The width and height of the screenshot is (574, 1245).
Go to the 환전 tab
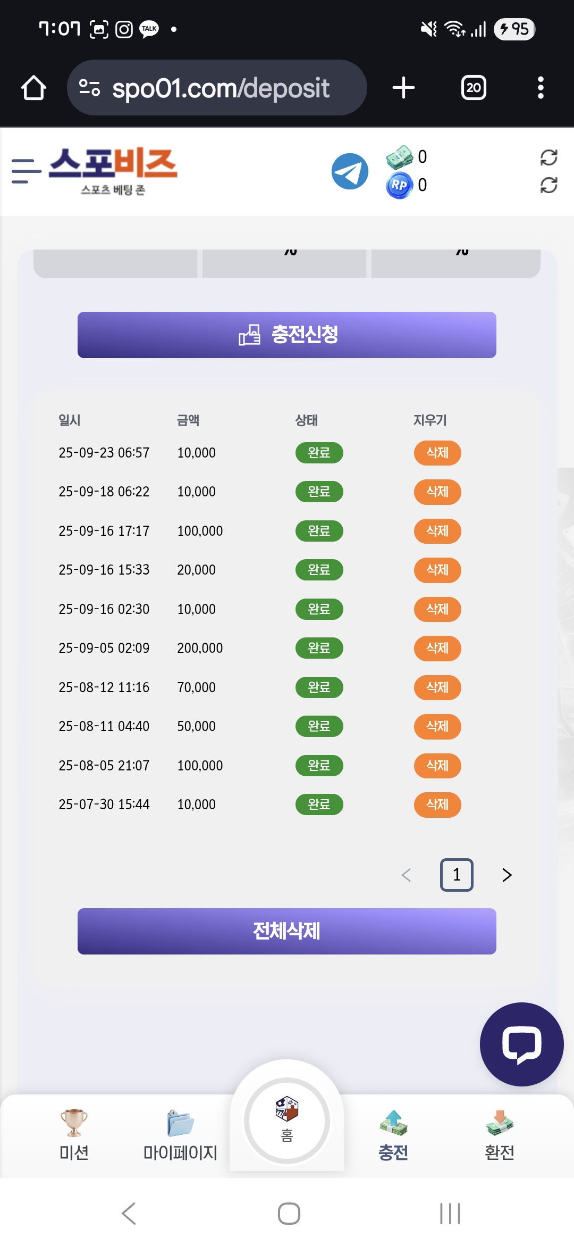tap(499, 1134)
